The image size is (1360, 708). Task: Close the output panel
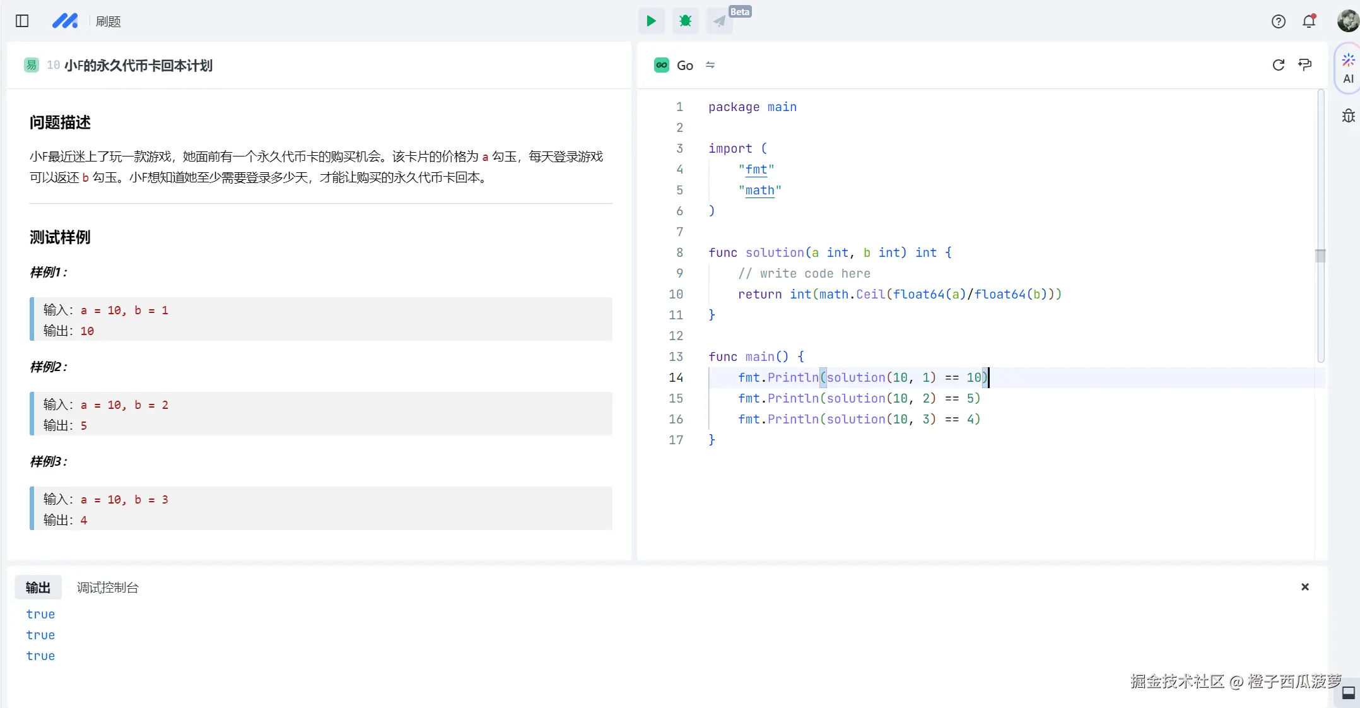point(1305,587)
